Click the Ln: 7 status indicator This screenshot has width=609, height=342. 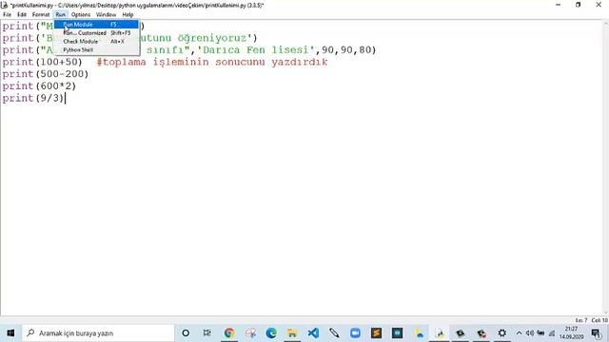[x=581, y=320]
